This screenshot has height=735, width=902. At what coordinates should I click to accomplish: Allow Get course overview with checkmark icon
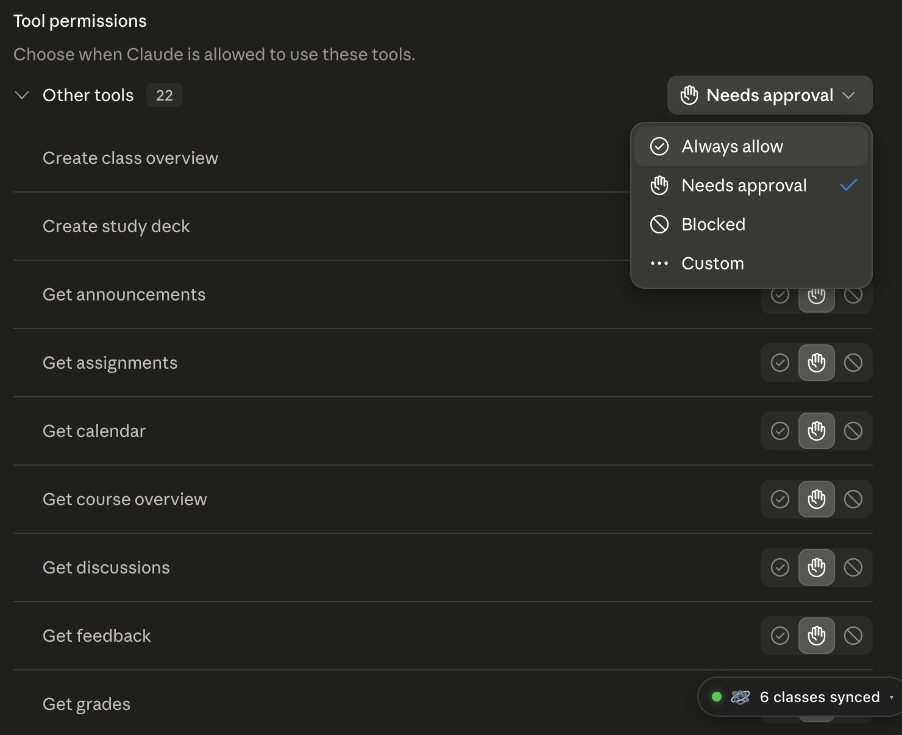(x=779, y=499)
